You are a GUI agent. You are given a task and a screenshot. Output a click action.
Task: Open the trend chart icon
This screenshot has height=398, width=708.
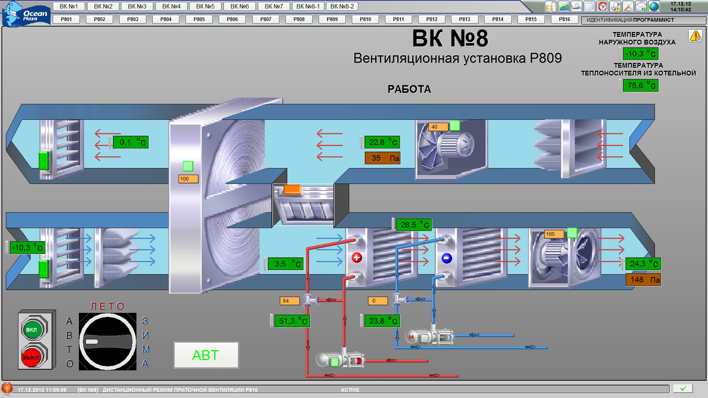point(563,7)
